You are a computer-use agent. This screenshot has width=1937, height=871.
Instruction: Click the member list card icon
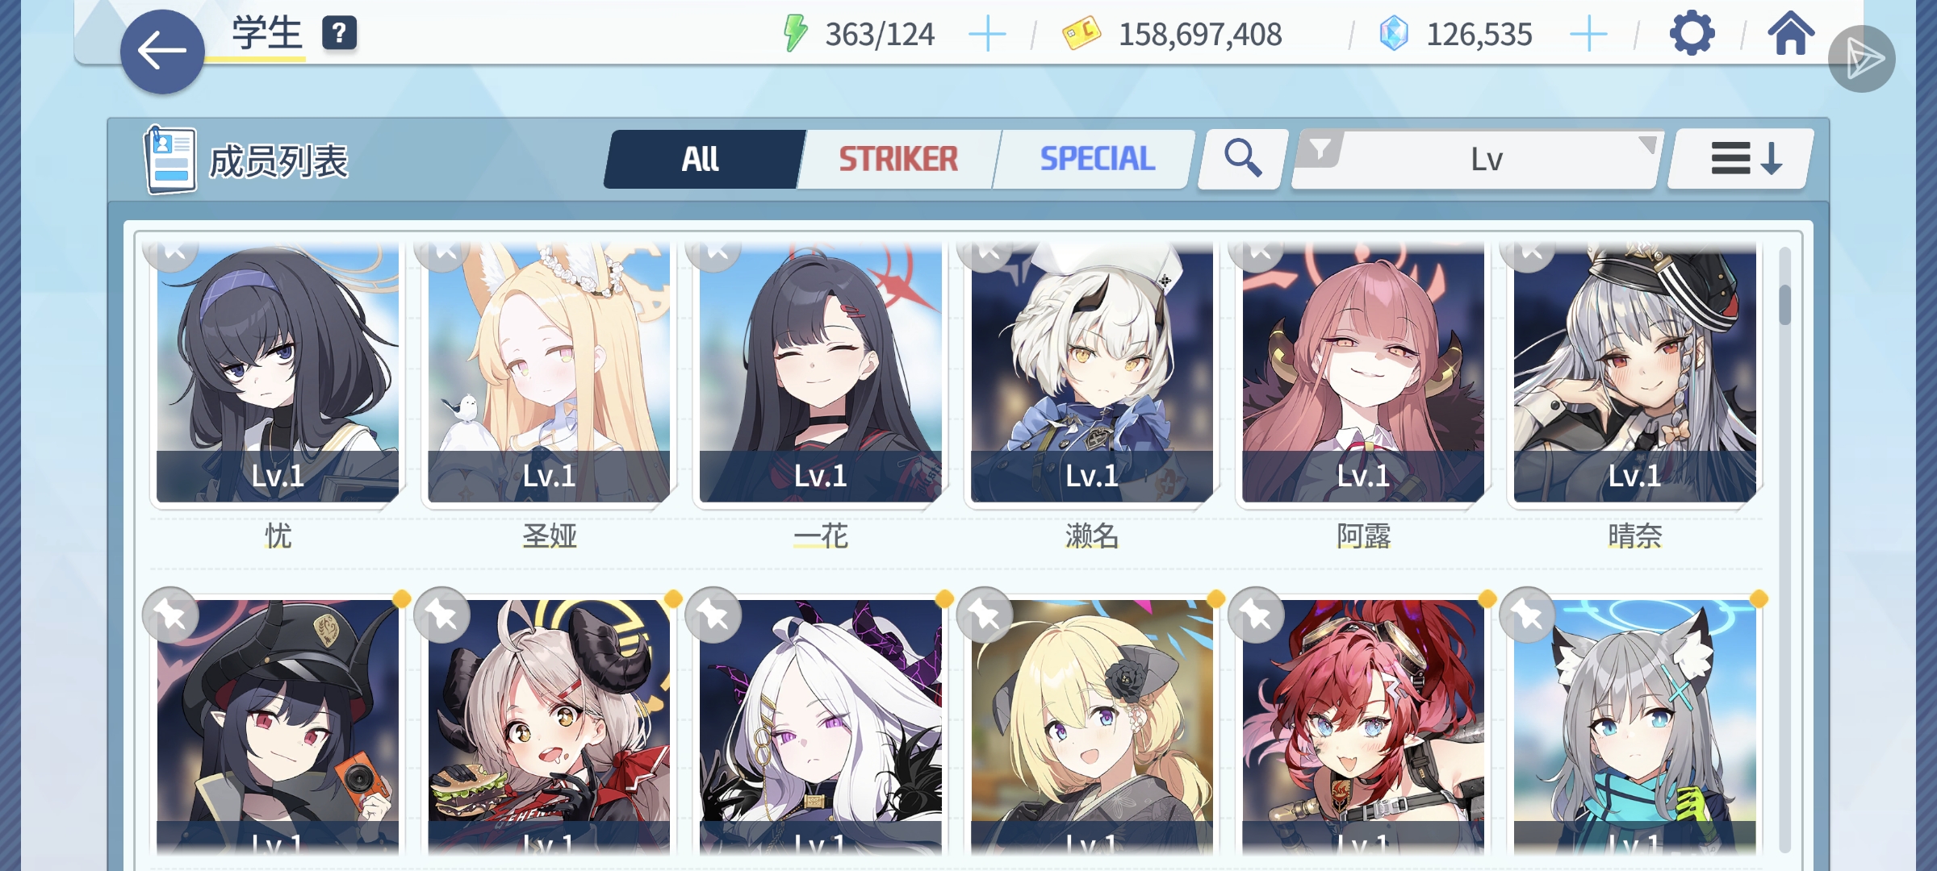170,160
